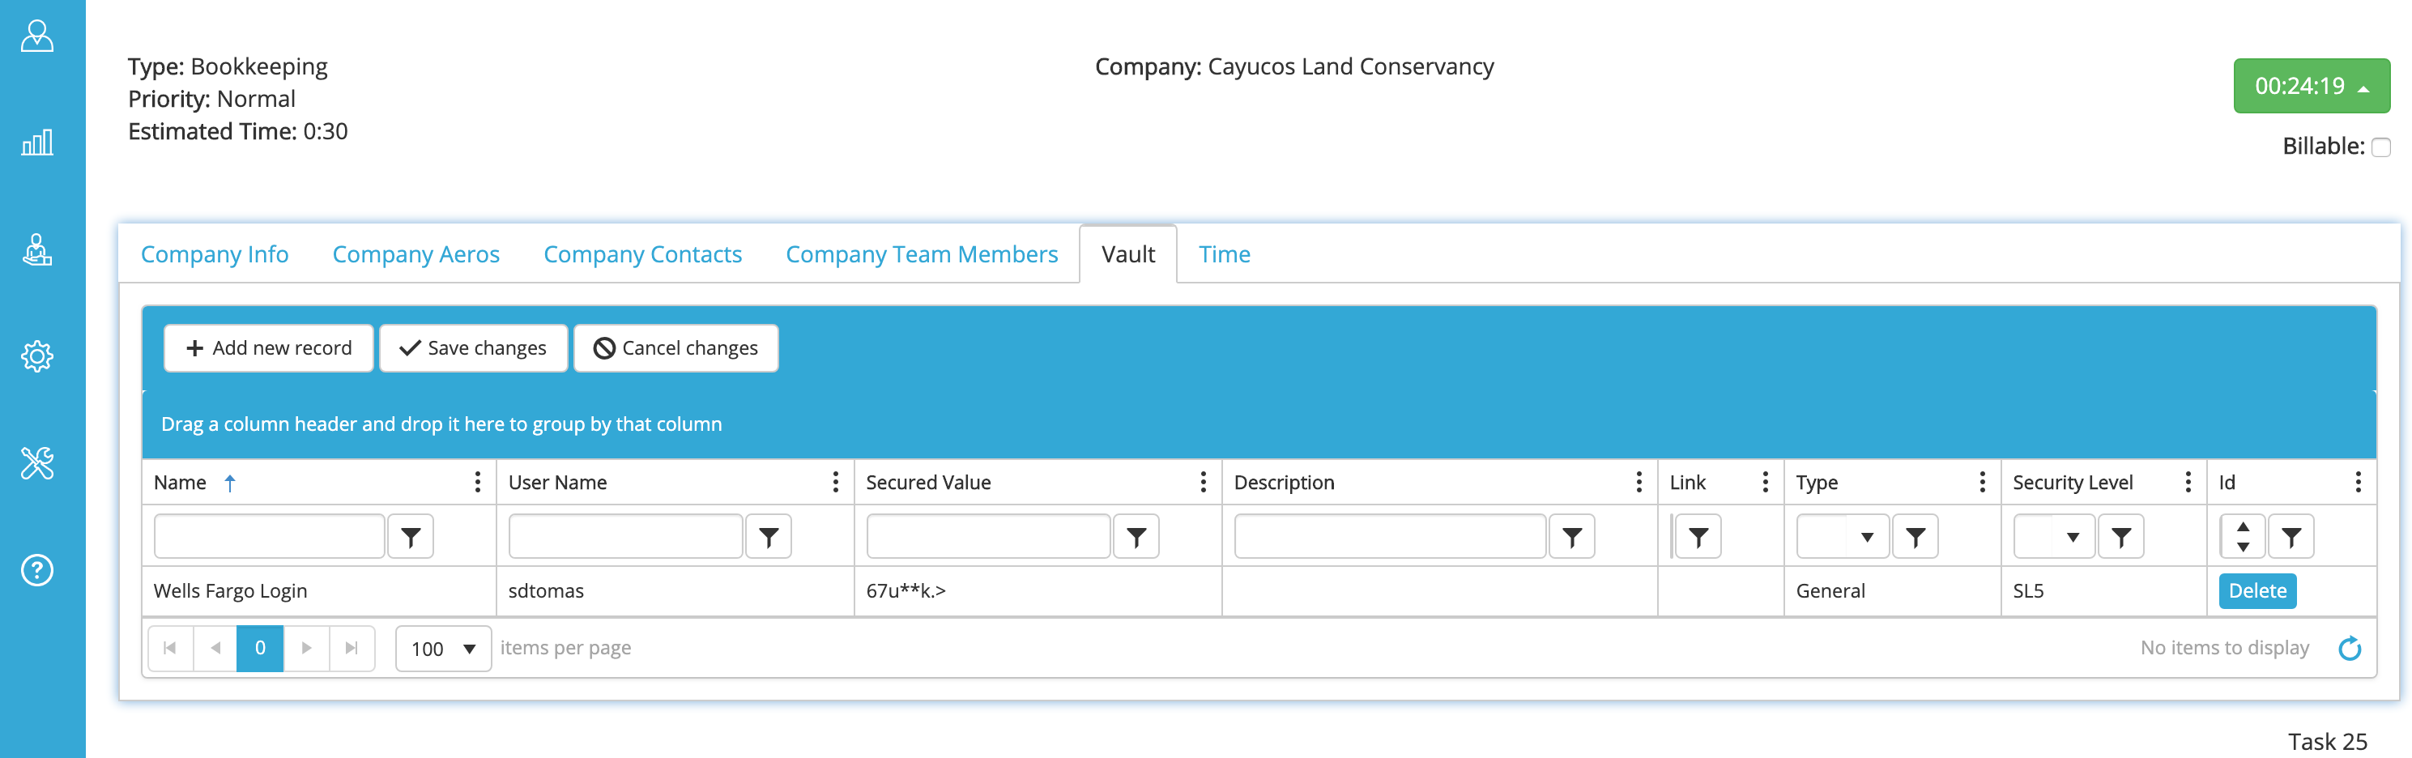Open the items per page dropdown
This screenshot has width=2412, height=758.
coord(443,649)
